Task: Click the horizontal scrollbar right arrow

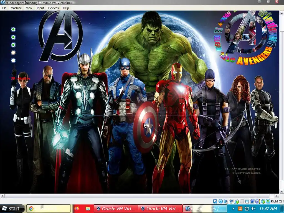Action: [x=277, y=196]
